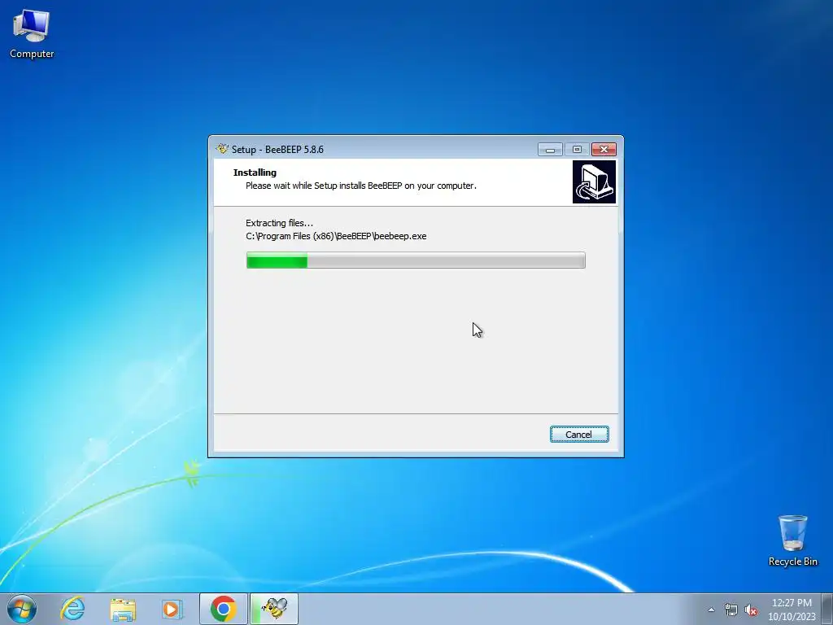Click the installer computer image in the header
Image resolution: width=833 pixels, height=625 pixels.
click(x=594, y=181)
